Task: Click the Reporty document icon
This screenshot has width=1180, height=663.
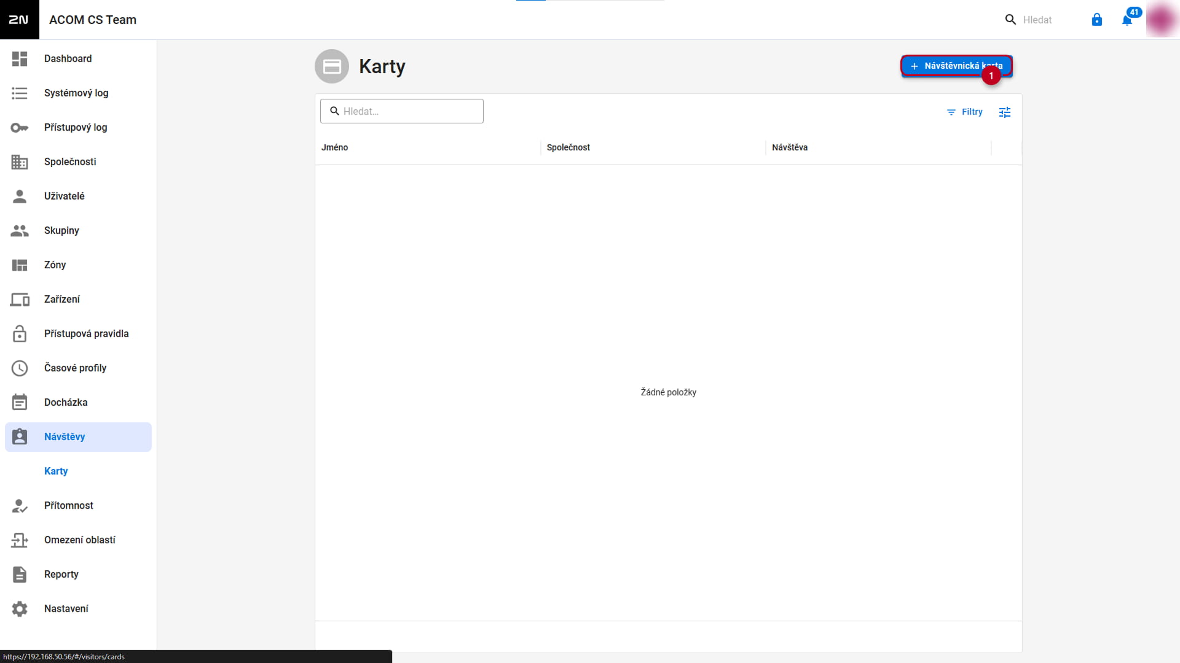Action: tap(20, 575)
